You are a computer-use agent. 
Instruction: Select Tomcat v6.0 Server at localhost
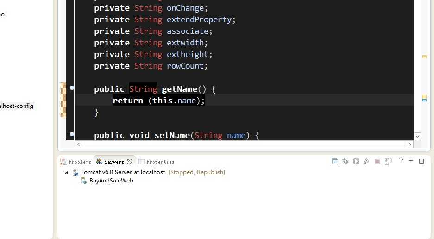(123, 172)
